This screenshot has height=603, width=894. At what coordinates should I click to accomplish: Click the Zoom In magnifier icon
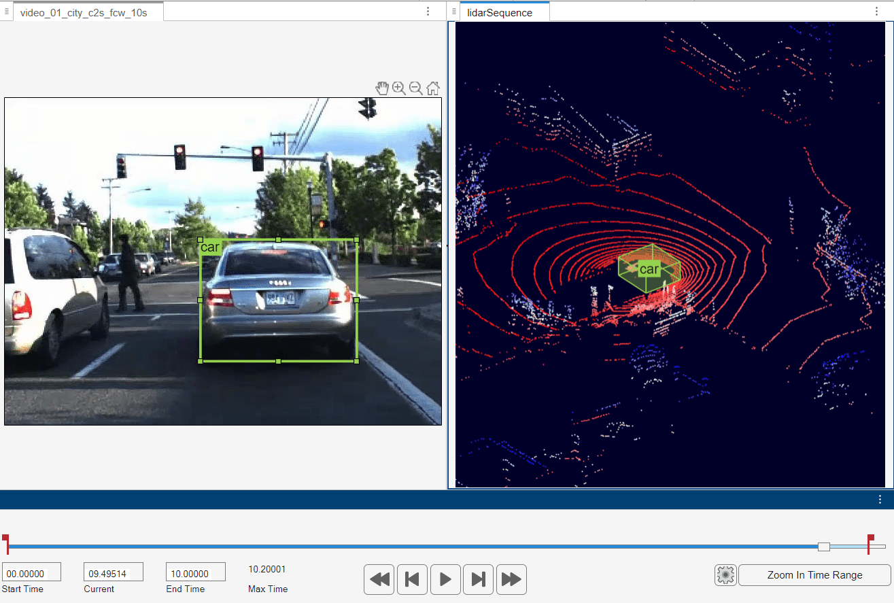pyautogui.click(x=399, y=88)
